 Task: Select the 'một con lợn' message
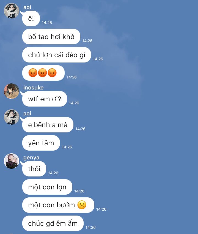click(x=47, y=187)
